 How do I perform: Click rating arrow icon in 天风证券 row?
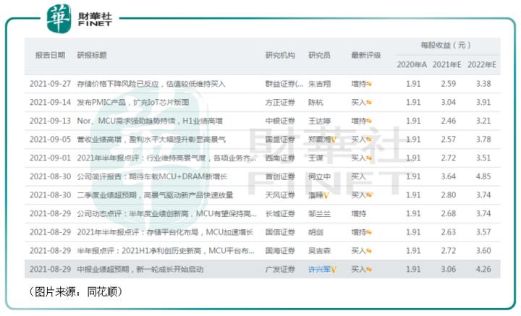[369, 195]
